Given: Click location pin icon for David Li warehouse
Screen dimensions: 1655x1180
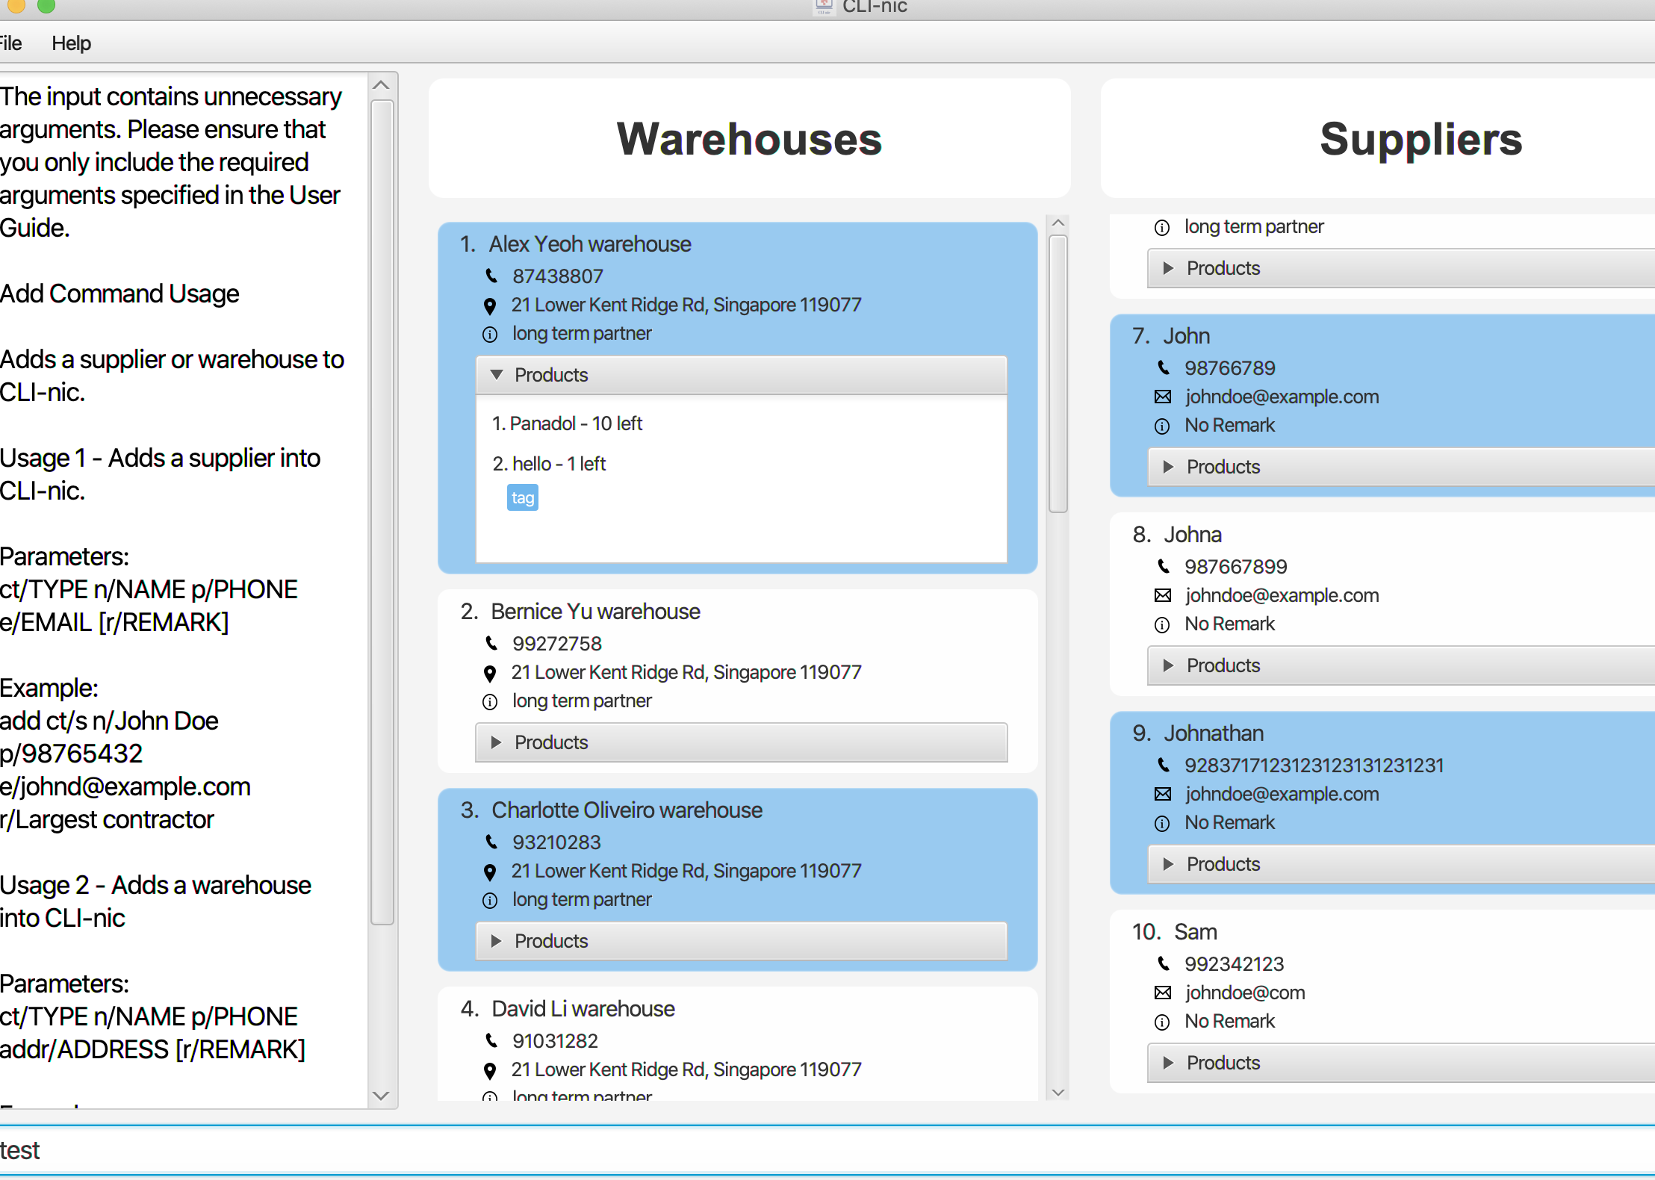Looking at the screenshot, I should pyautogui.click(x=490, y=1070).
